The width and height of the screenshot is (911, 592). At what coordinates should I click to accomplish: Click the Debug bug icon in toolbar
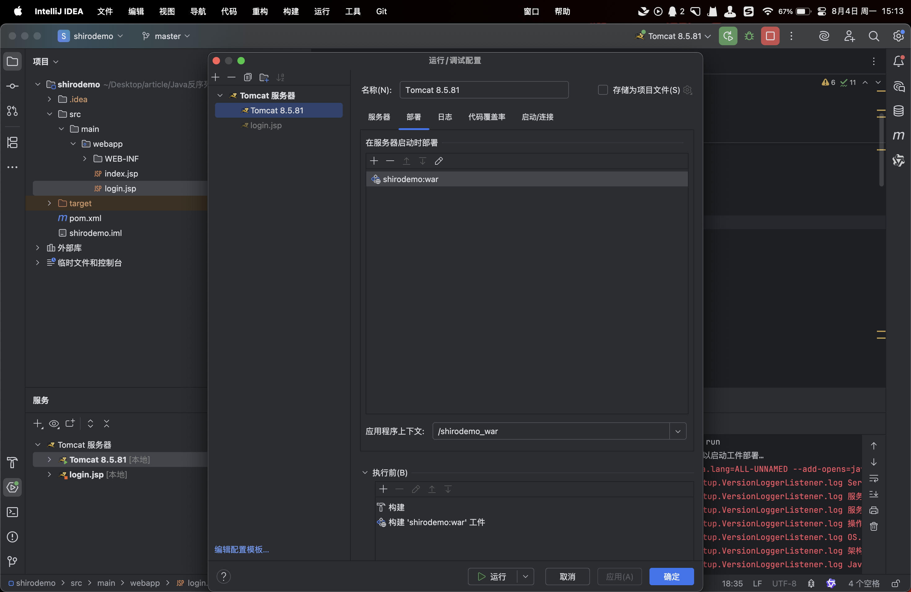(749, 36)
